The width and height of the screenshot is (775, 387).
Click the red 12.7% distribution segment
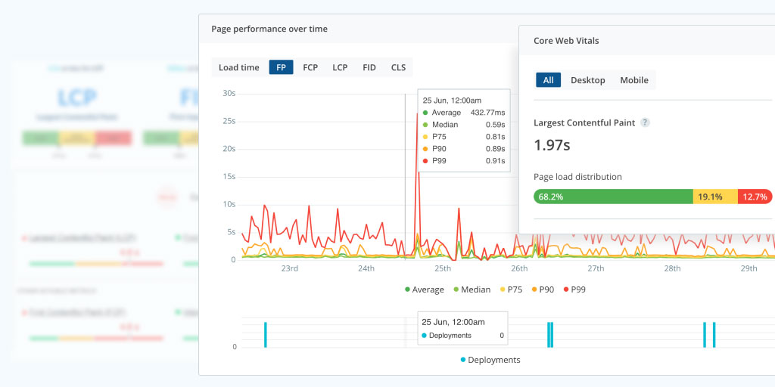tap(755, 197)
